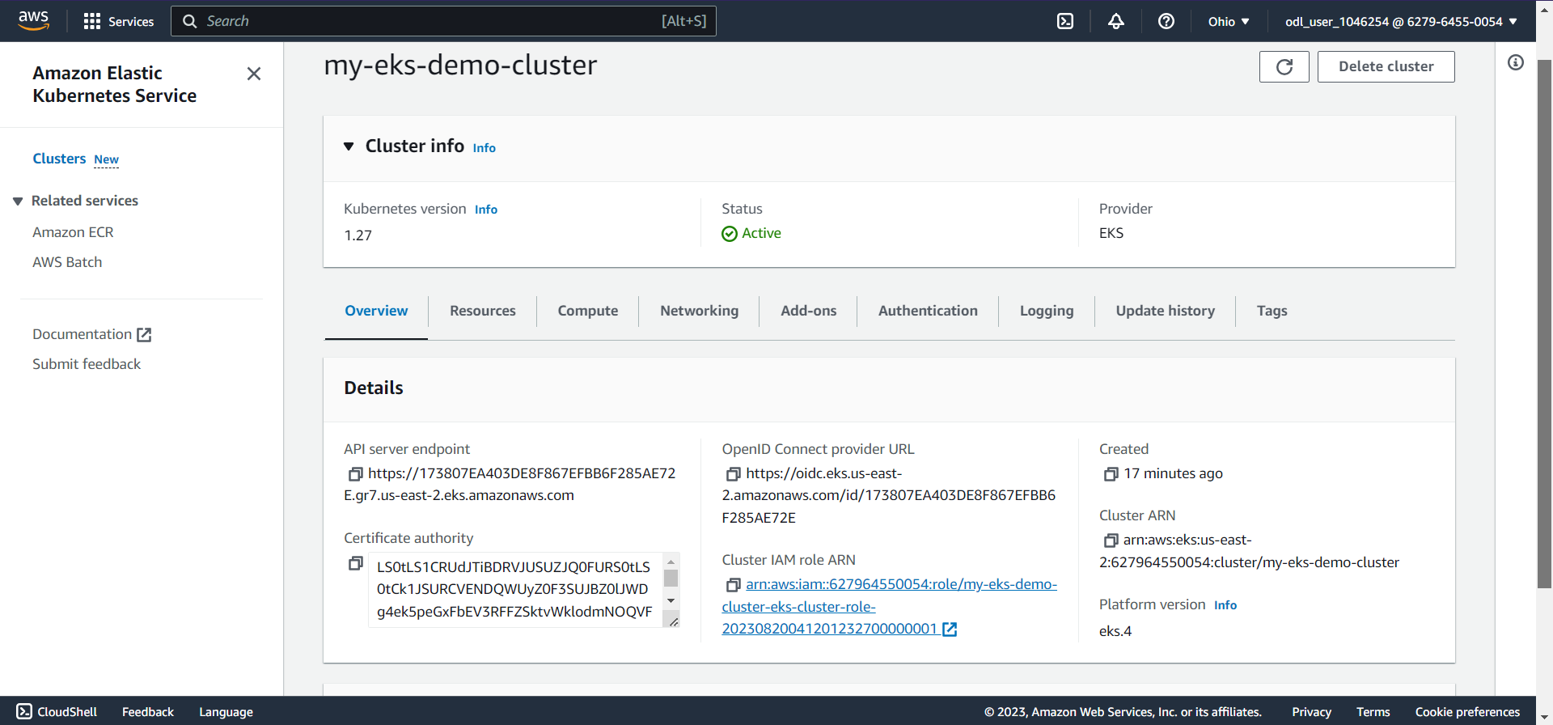Click the page vertical scrollbar thumb
Viewport: 1553px width, 725px height.
(1544, 324)
